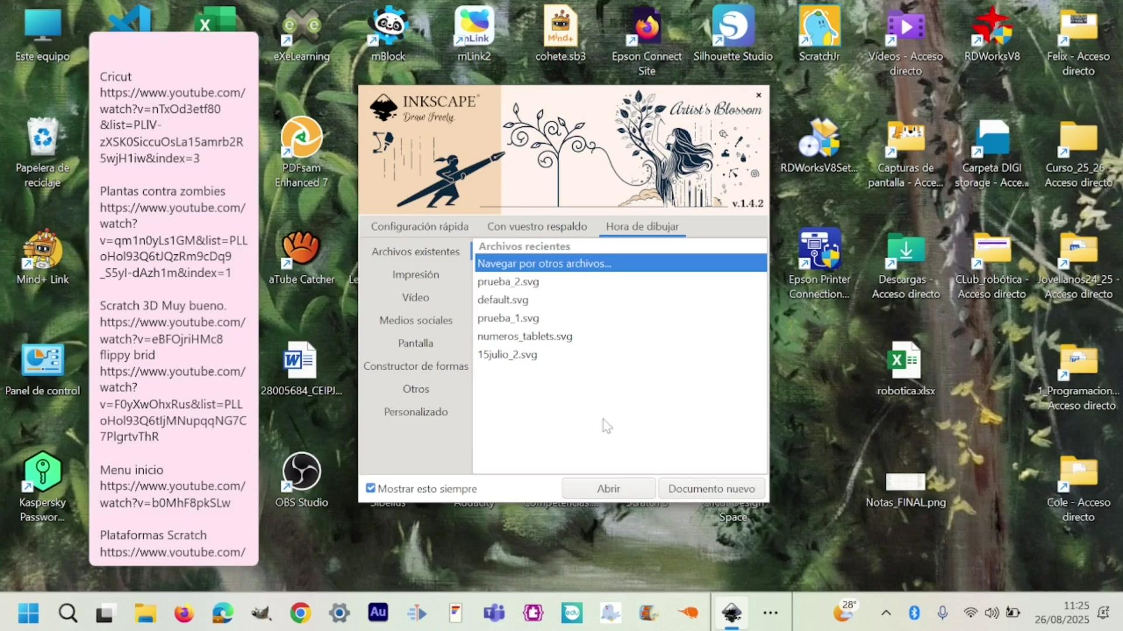1123x631 pixels.
Task: Open the Kaspersky Password Manager shortcut
Action: (43, 487)
